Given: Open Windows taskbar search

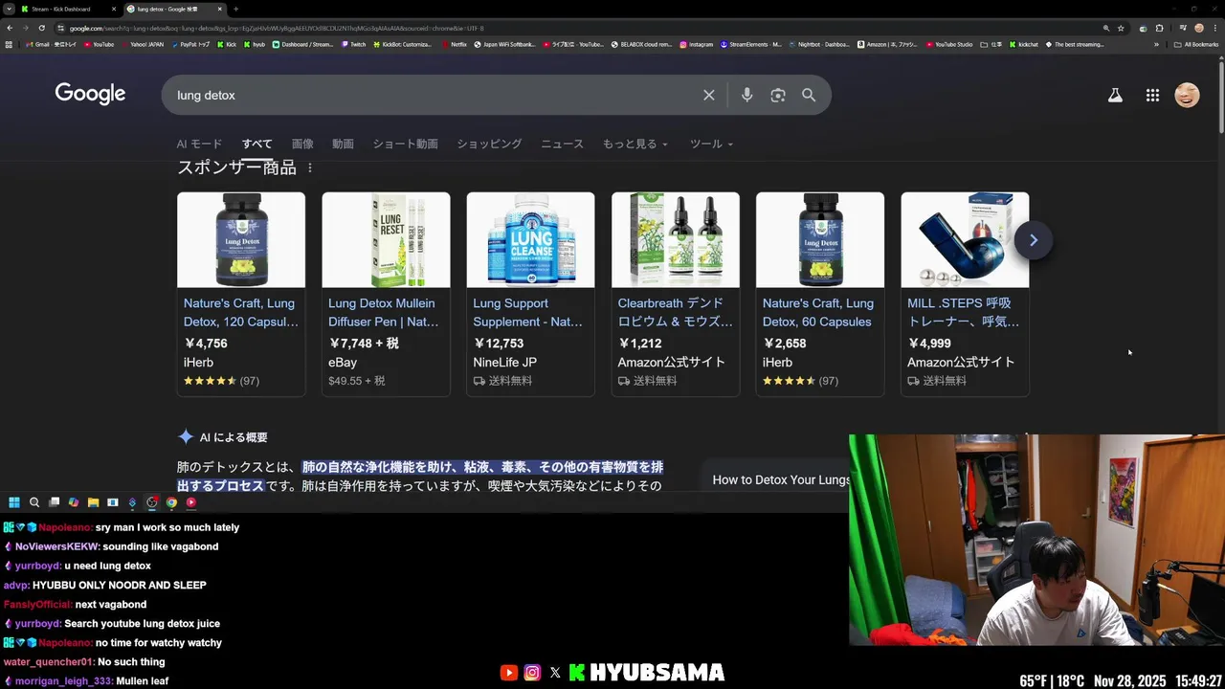Looking at the screenshot, I should 34,502.
